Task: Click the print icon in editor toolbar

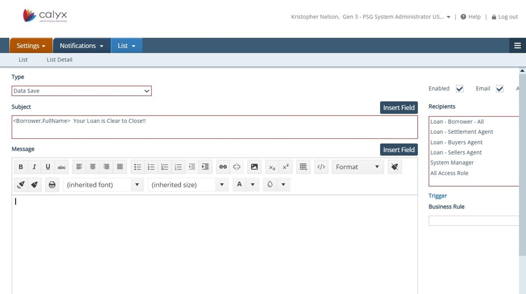Action: 52,185
